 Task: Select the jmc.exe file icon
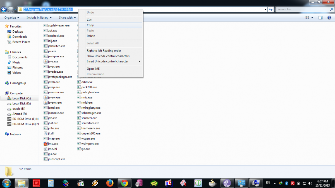[x=46, y=144]
